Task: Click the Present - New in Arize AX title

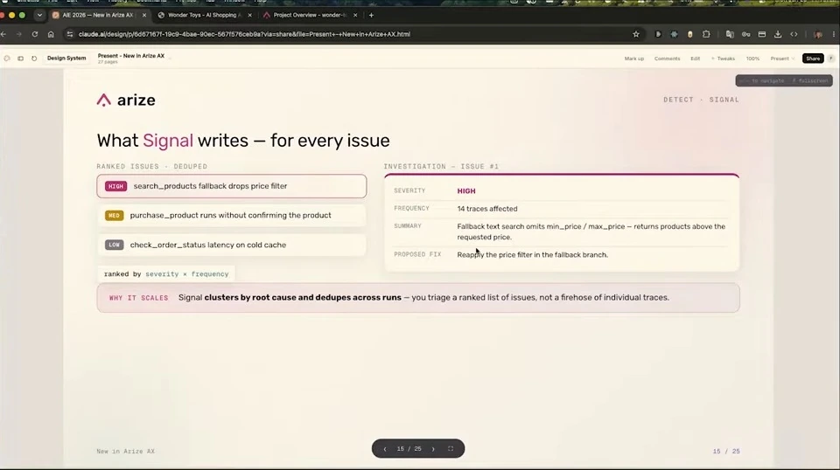Action: (131, 56)
